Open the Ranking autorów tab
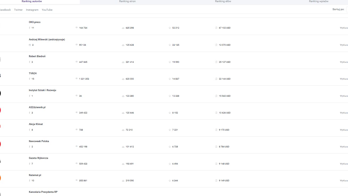Image resolution: width=348 pixels, height=196 pixels. tap(32, 1)
